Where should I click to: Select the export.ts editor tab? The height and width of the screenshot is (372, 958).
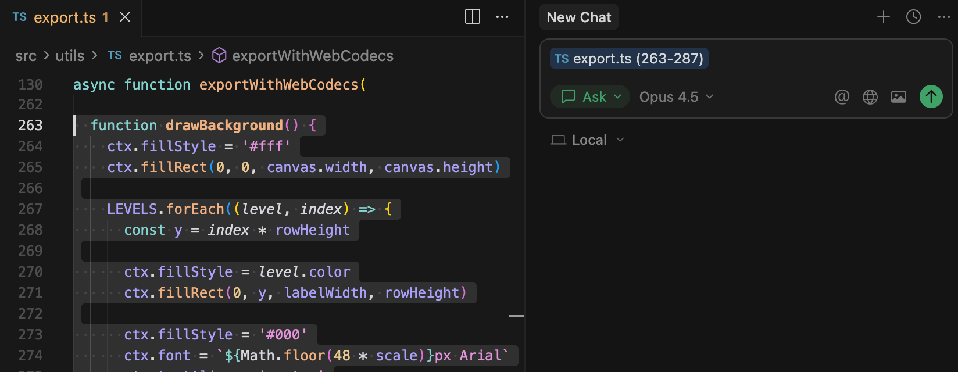pyautogui.click(x=65, y=17)
